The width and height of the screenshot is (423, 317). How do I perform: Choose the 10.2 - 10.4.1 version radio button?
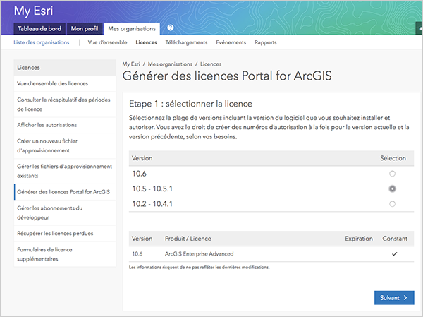[x=392, y=203]
